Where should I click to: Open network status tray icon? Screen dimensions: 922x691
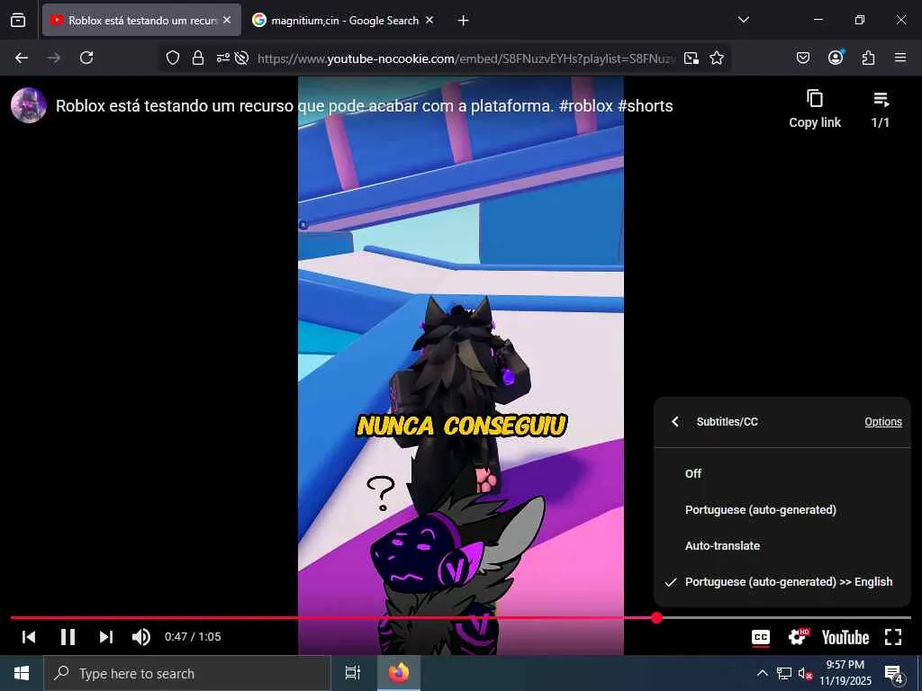pyautogui.click(x=784, y=673)
